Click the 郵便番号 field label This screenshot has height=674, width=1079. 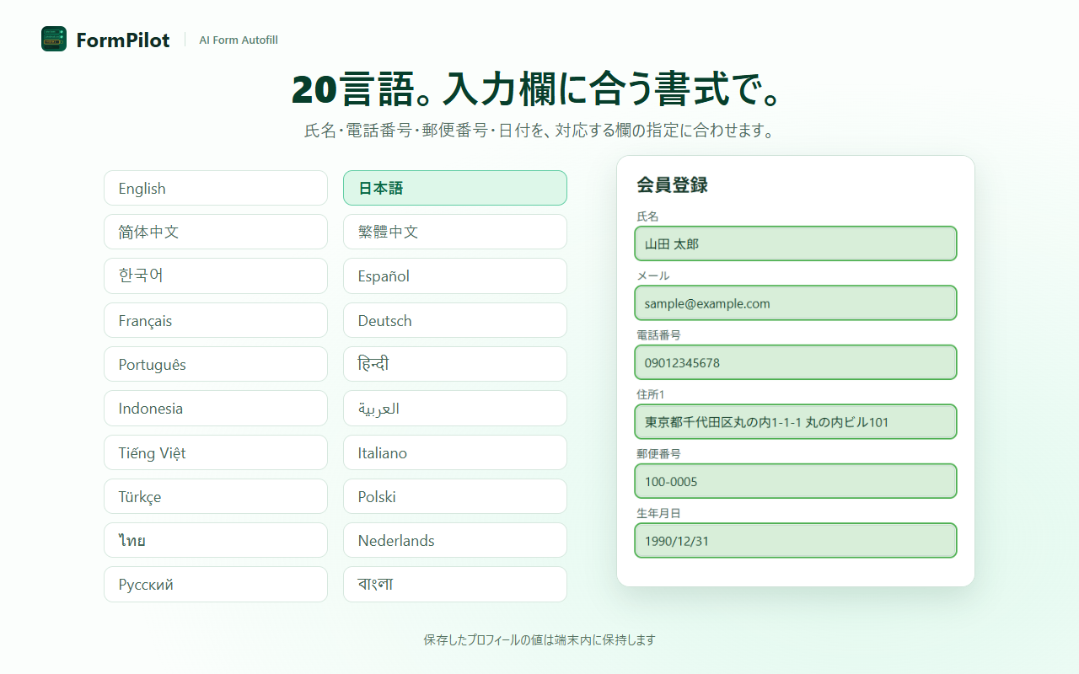(658, 453)
